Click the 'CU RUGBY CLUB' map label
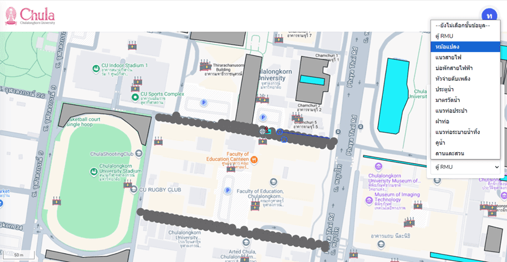The height and width of the screenshot is (262, 507). [160, 189]
